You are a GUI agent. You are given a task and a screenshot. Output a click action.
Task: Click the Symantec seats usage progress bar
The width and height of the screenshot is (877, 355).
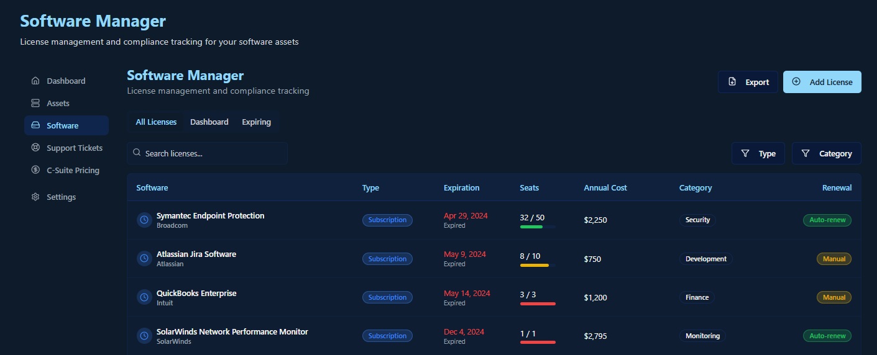click(x=537, y=227)
